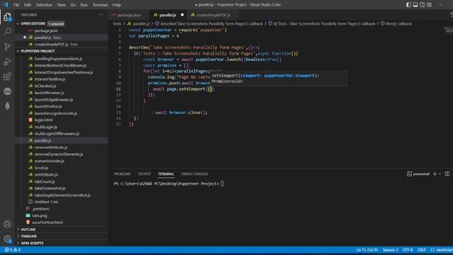Split the terminal panel
The image size is (453, 255).
(x=447, y=174)
